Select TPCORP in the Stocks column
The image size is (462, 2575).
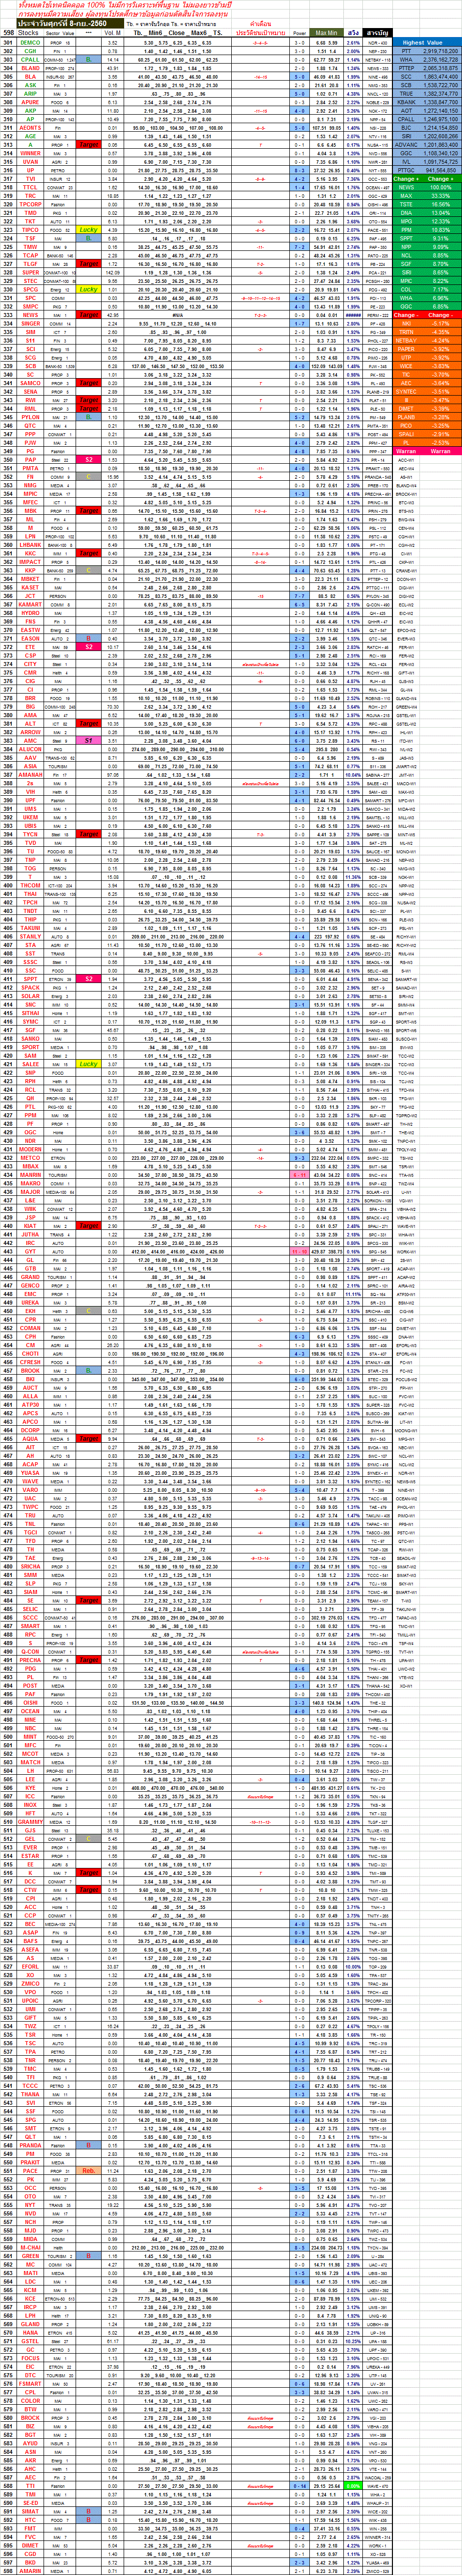(30, 204)
